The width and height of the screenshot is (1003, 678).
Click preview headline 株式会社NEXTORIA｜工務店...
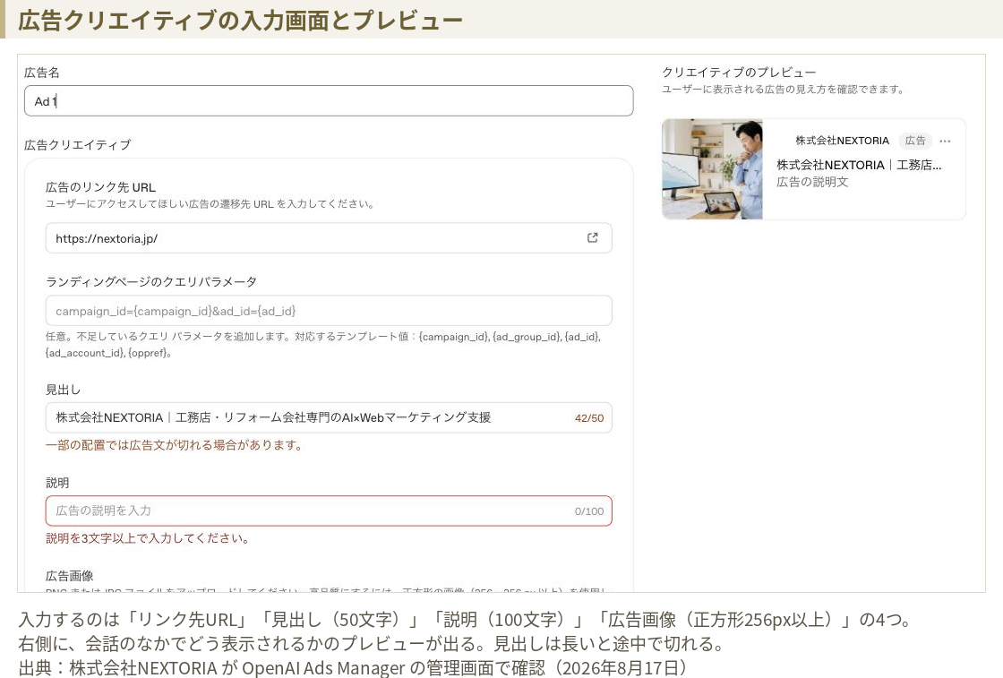[x=859, y=165]
